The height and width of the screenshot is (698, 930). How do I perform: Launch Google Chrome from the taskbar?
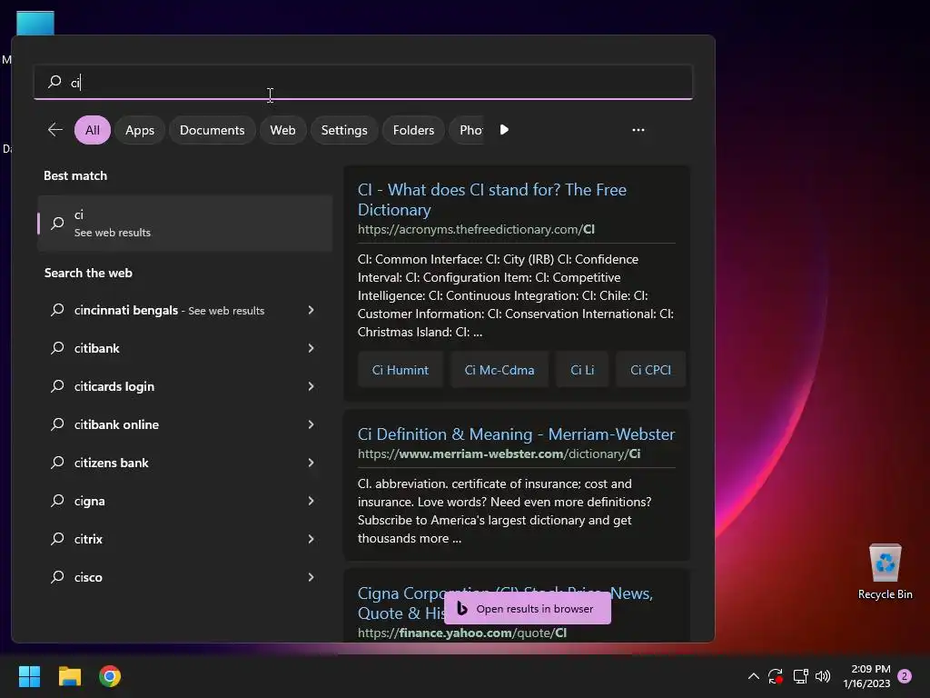coord(110,676)
